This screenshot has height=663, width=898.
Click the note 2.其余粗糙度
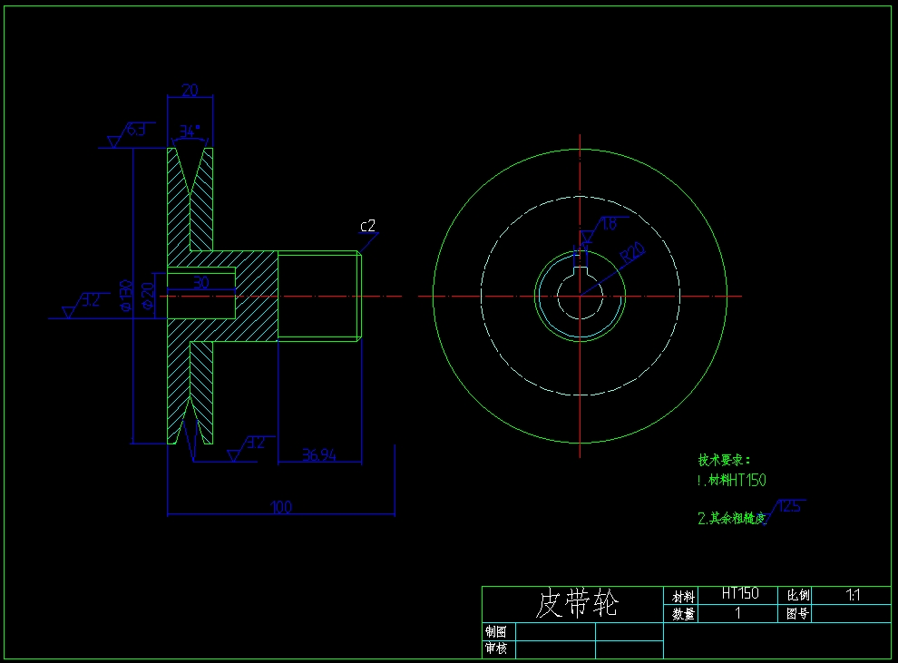point(731,518)
